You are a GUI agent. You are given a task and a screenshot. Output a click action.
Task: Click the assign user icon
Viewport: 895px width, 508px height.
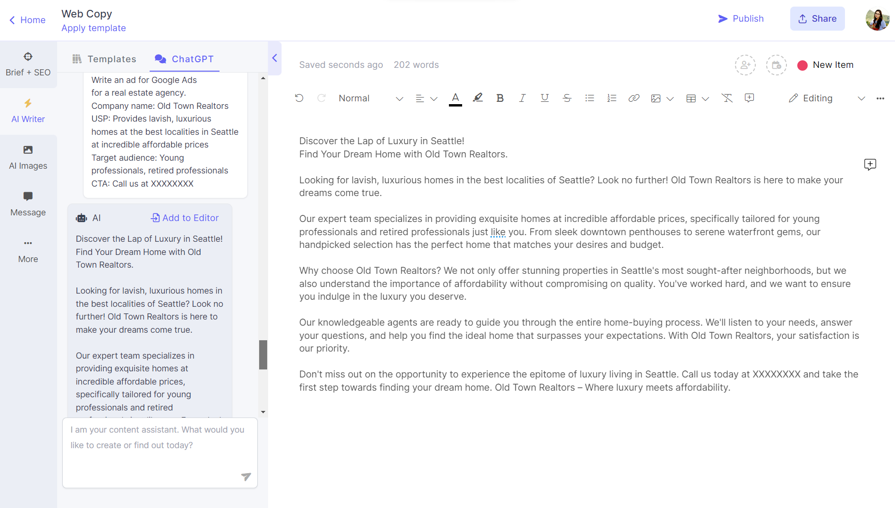click(x=745, y=65)
